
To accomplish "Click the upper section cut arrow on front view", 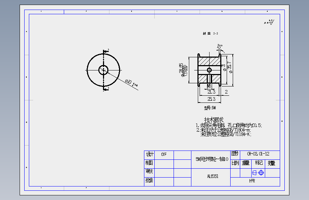I will click(106, 51).
